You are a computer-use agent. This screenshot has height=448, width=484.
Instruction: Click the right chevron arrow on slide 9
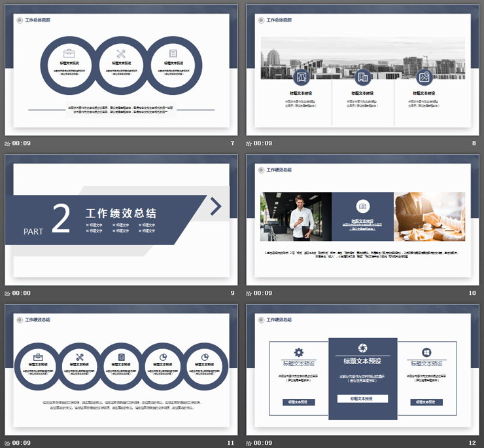(x=216, y=206)
